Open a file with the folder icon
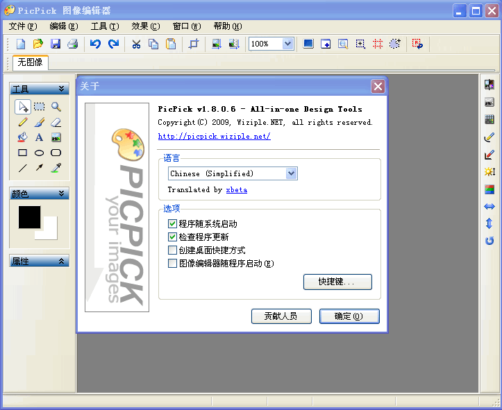This screenshot has width=502, height=410. [38, 44]
